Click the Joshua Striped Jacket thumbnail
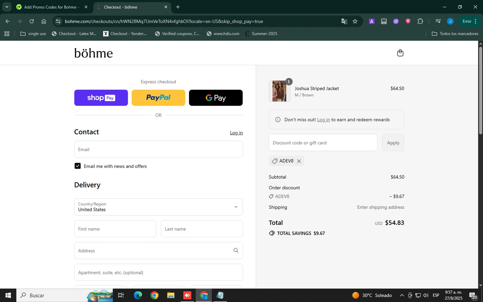Image resolution: width=483 pixels, height=302 pixels. coord(279,91)
